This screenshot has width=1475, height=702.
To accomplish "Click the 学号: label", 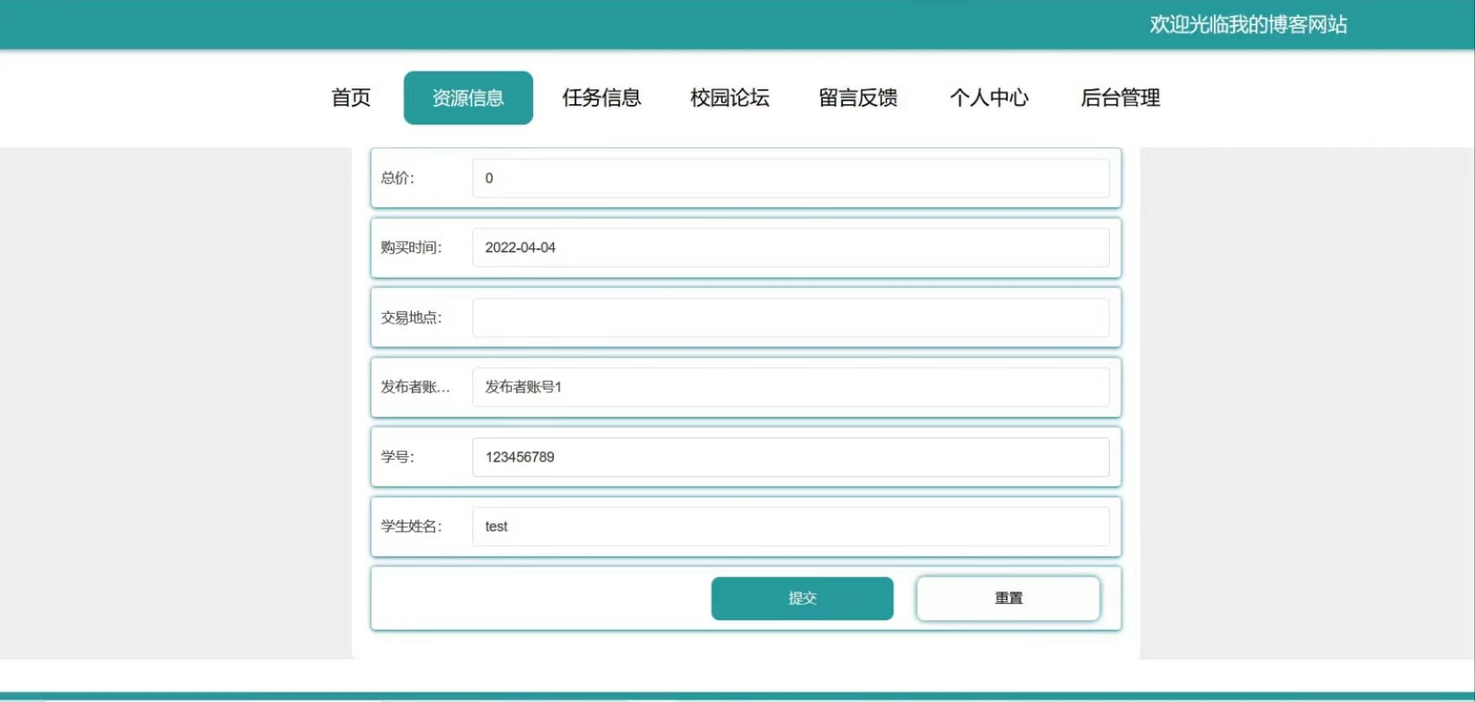I will (x=398, y=457).
